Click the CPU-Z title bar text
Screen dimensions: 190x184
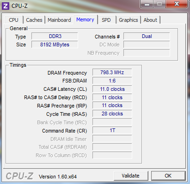[x=19, y=6]
